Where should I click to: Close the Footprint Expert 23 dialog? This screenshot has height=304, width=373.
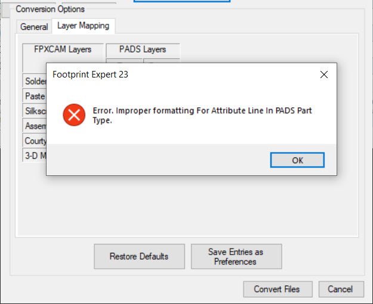(x=323, y=75)
